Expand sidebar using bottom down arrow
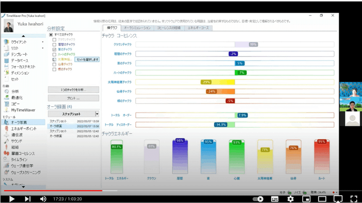The height and width of the screenshot is (203, 362). click(x=24, y=187)
